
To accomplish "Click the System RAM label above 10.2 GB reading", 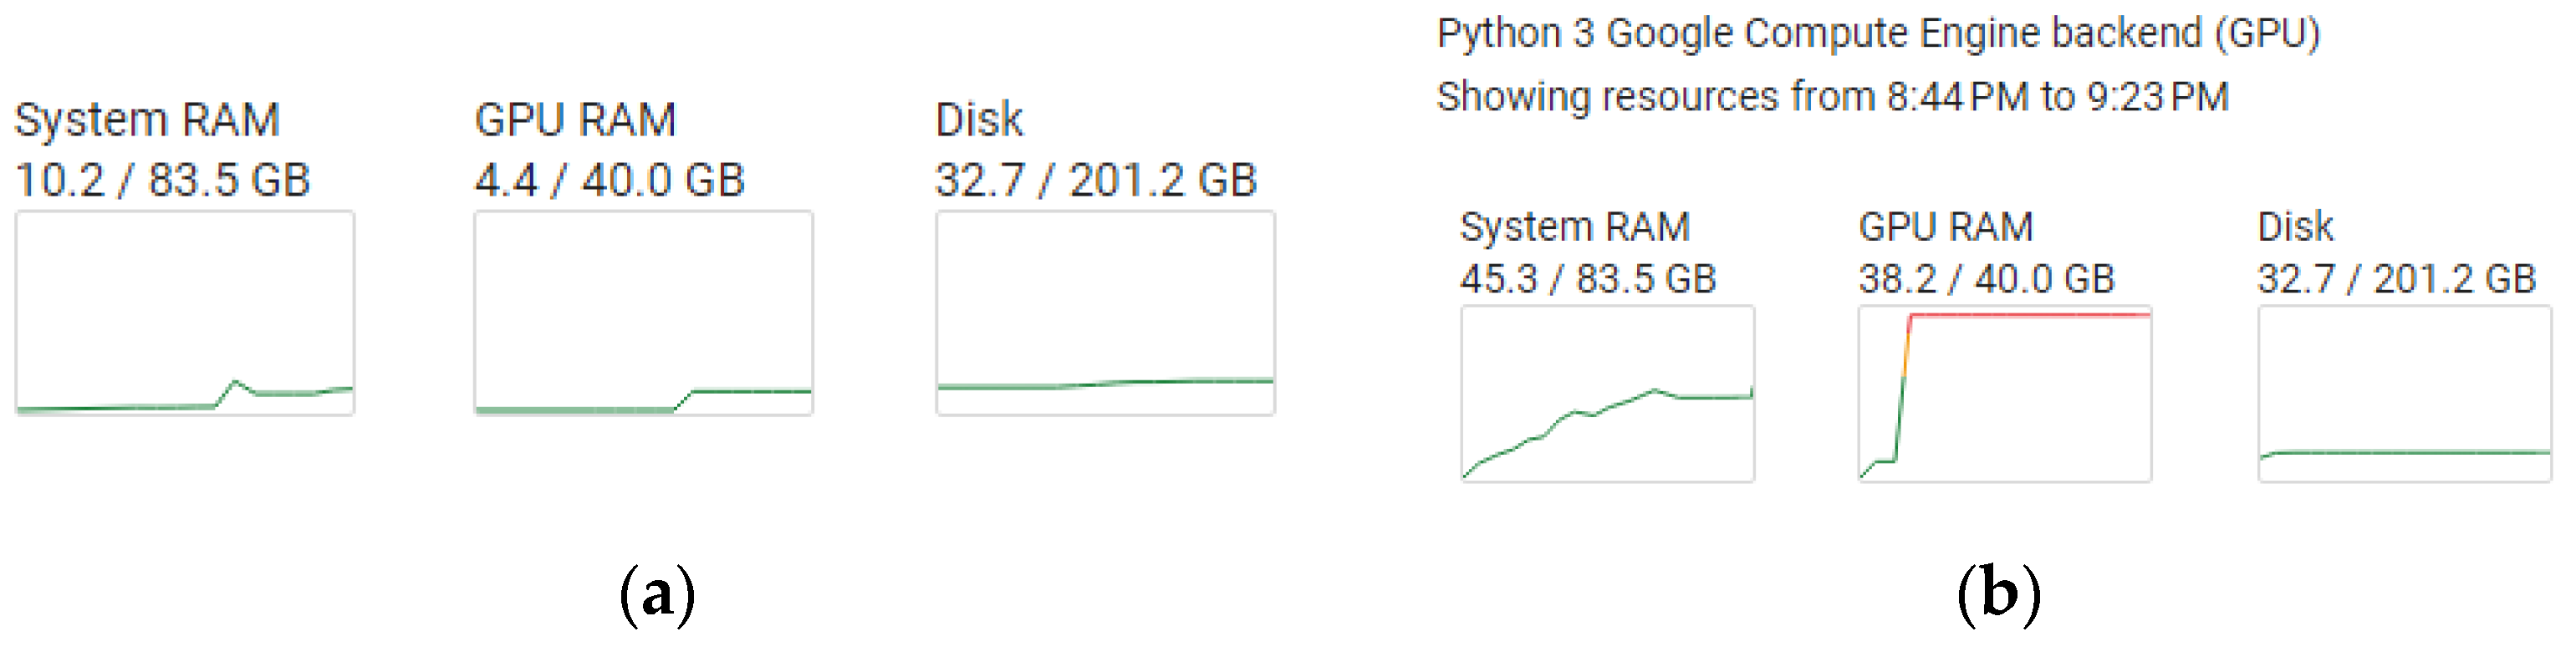I will 147,120.
